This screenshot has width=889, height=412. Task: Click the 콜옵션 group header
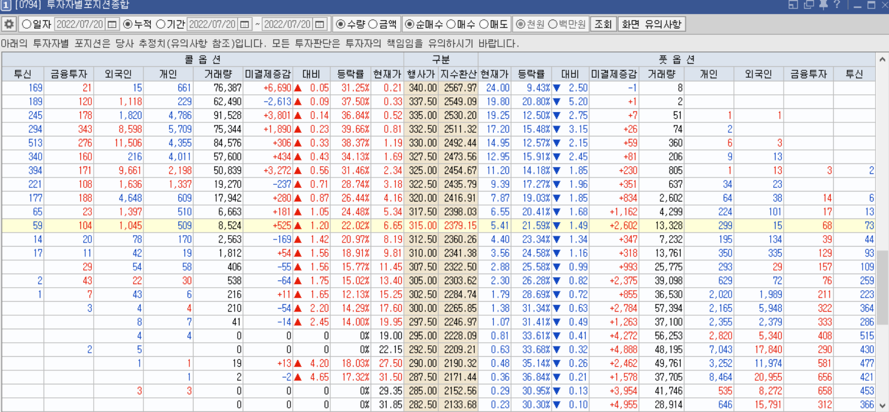click(x=203, y=59)
